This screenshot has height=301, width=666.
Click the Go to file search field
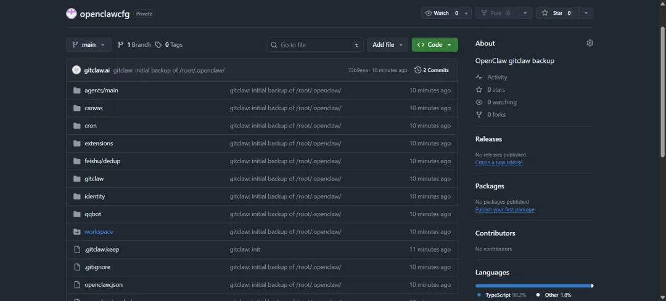pos(315,44)
